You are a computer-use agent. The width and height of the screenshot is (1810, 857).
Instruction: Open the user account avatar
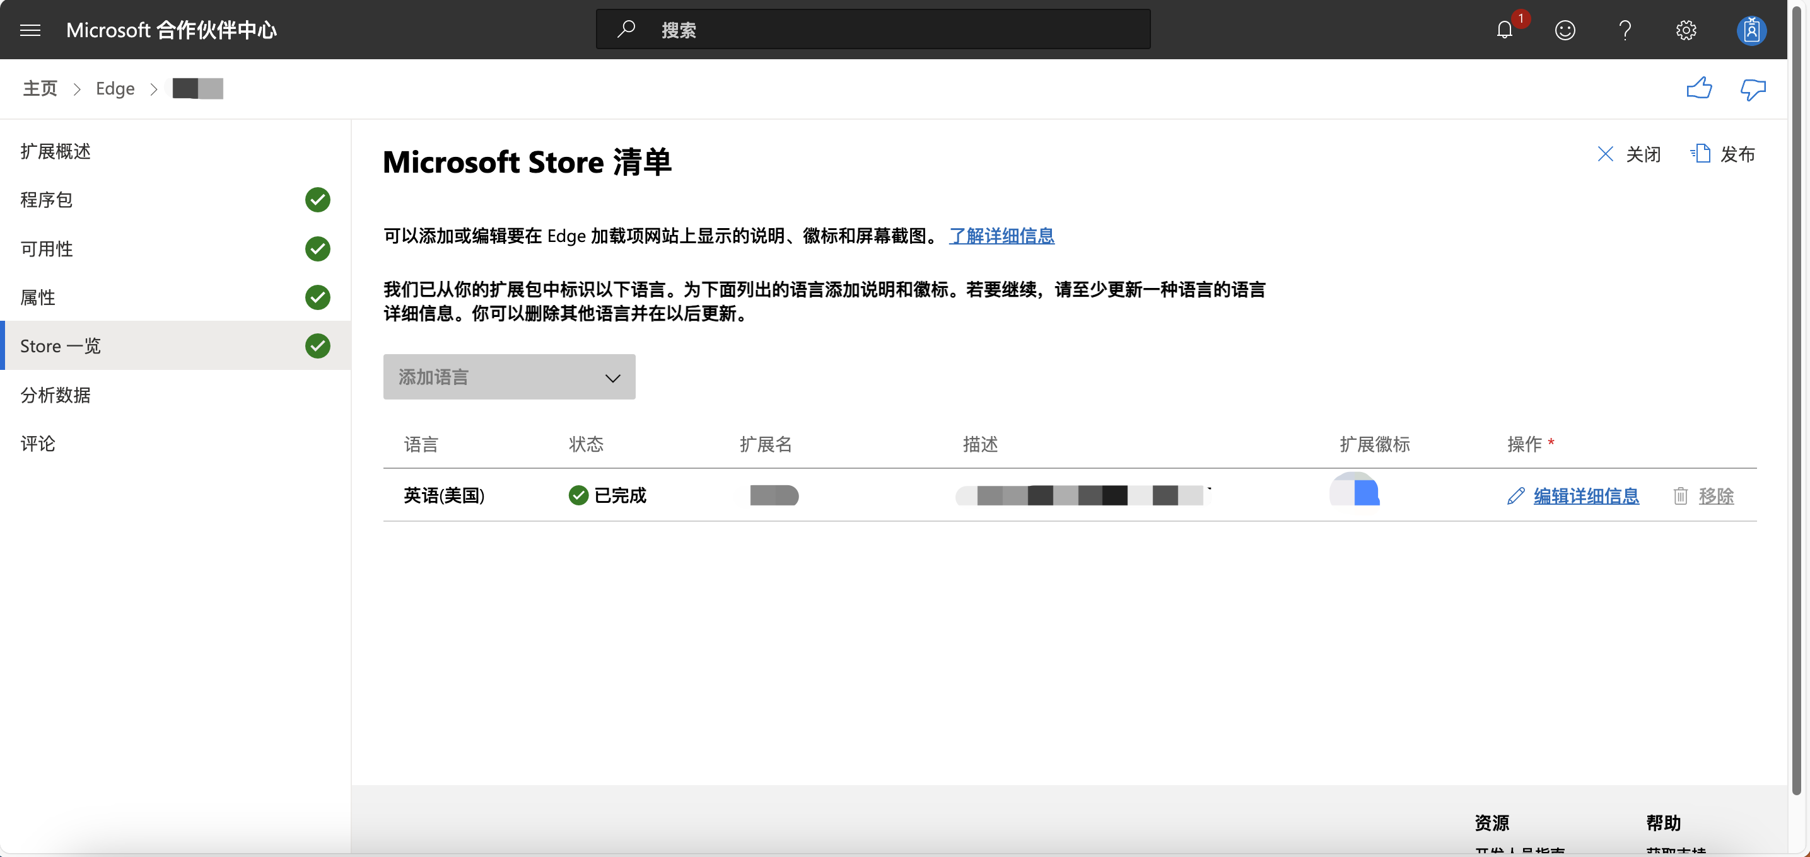click(1751, 30)
